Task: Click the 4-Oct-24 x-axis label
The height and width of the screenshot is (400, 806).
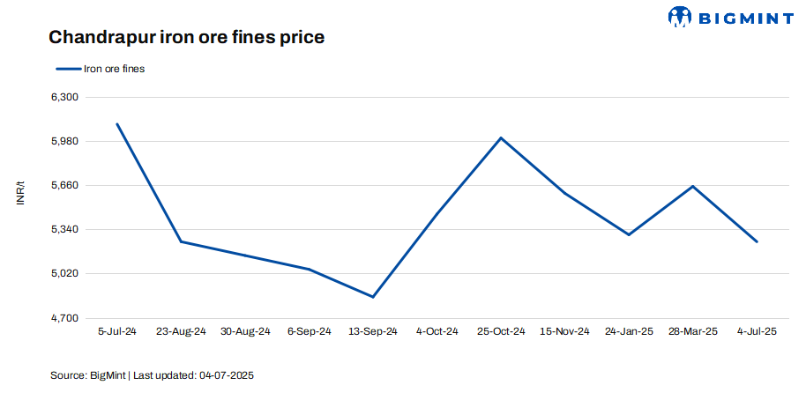Action: pyautogui.click(x=437, y=331)
